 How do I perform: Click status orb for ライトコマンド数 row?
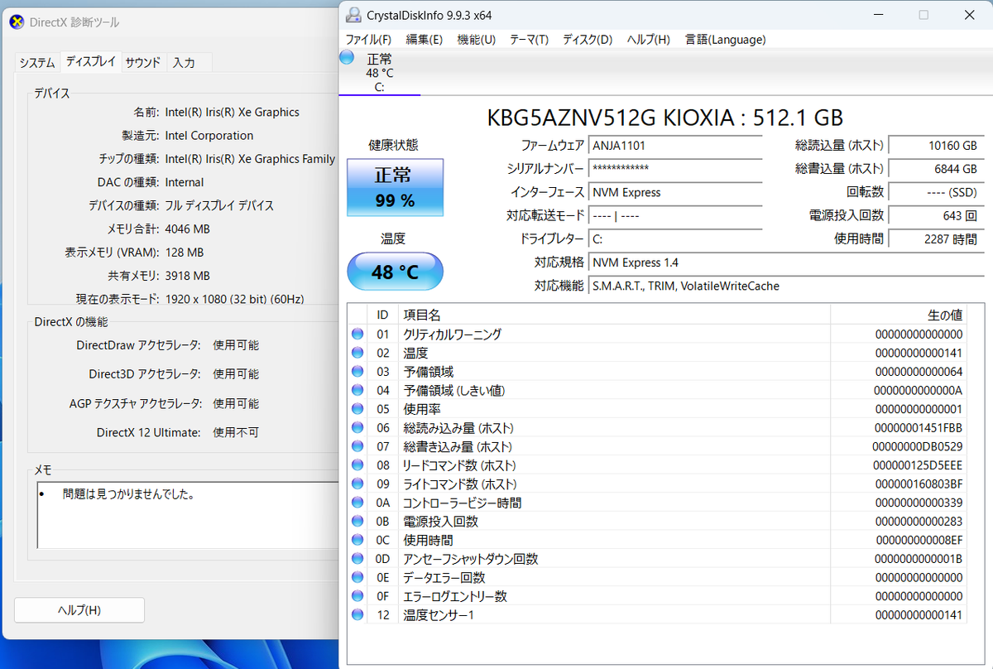click(x=357, y=484)
